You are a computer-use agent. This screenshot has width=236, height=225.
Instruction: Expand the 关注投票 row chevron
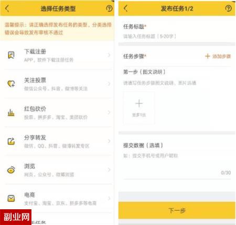(109, 84)
